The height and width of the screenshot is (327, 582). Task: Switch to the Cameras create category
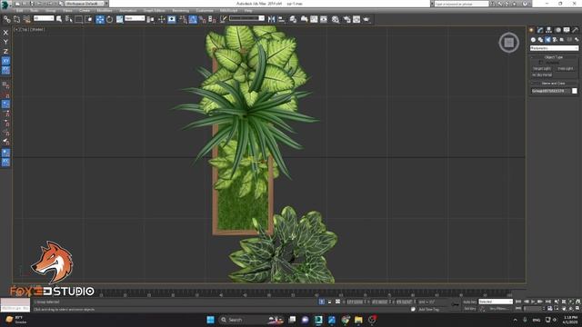click(555, 39)
